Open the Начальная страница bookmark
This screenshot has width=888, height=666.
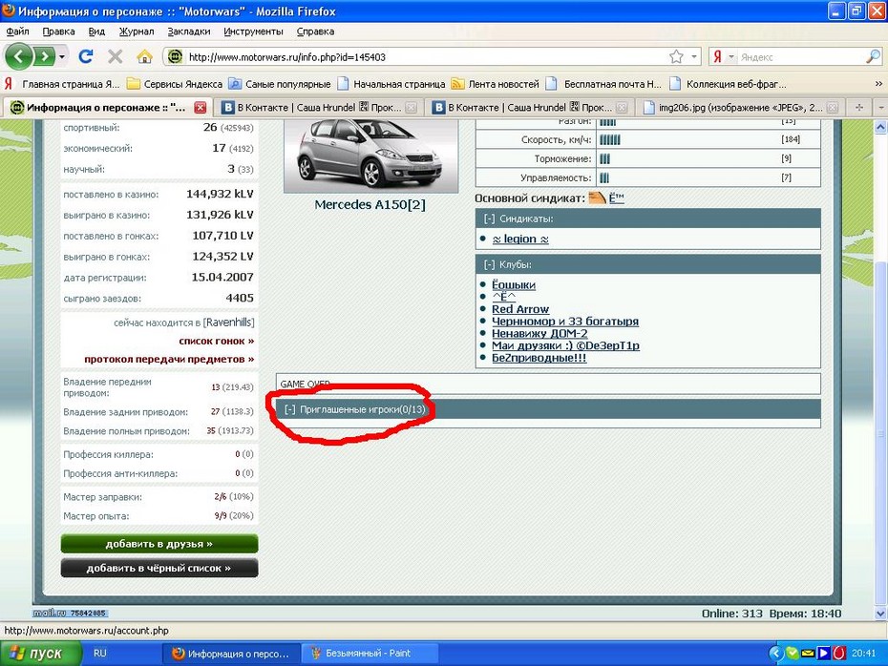tap(391, 84)
